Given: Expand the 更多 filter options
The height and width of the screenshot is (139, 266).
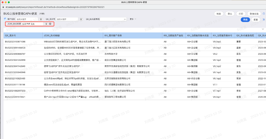Looking at the screenshot, I should tap(133, 19).
